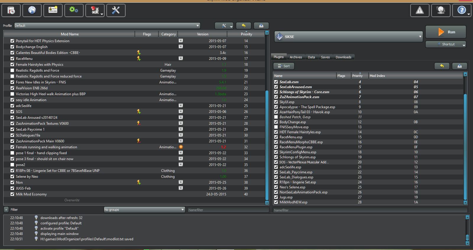Viewport: 473px width, 250px height.
Task: Sort plugins by Mod Index column header
Action: click(416, 76)
